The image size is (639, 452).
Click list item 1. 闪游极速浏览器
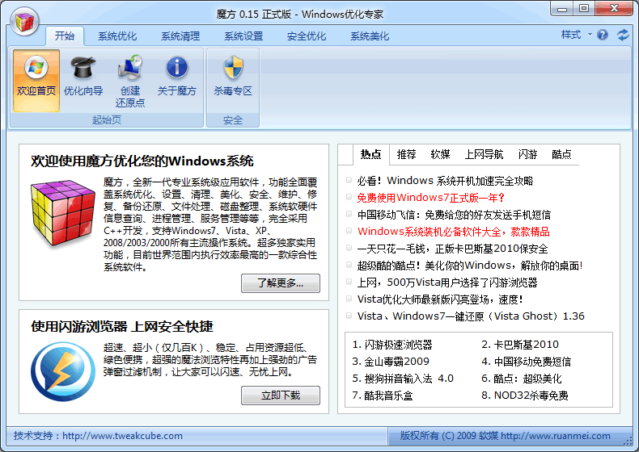click(x=392, y=345)
